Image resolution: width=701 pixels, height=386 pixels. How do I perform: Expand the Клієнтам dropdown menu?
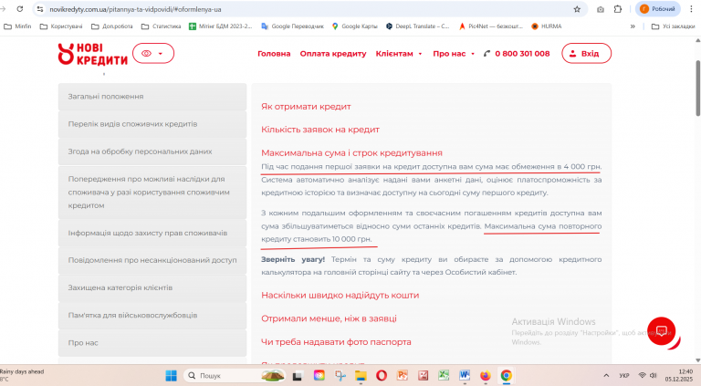coord(399,54)
